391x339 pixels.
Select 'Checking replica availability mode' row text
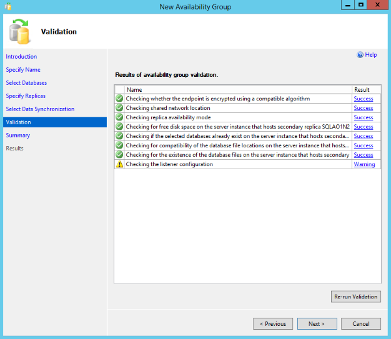[168, 117]
